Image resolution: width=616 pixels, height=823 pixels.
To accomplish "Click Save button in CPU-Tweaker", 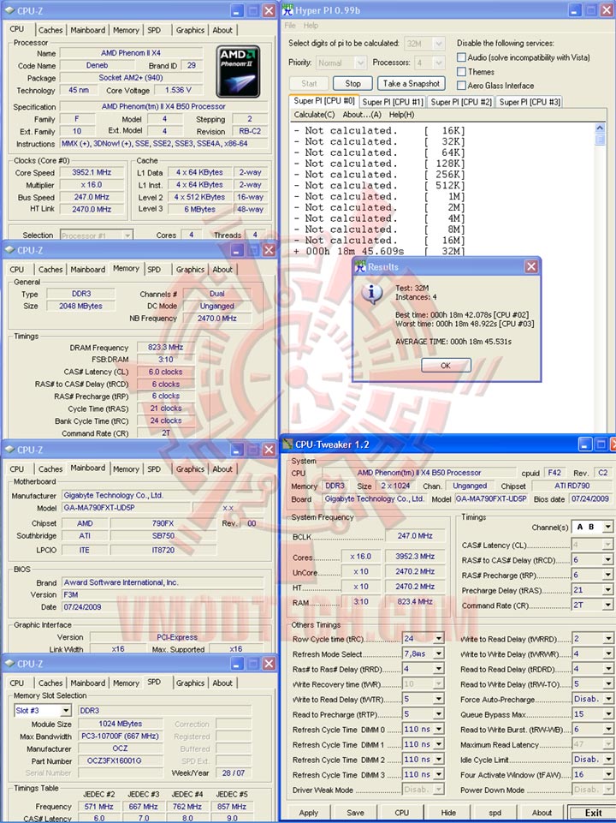I will (x=355, y=812).
